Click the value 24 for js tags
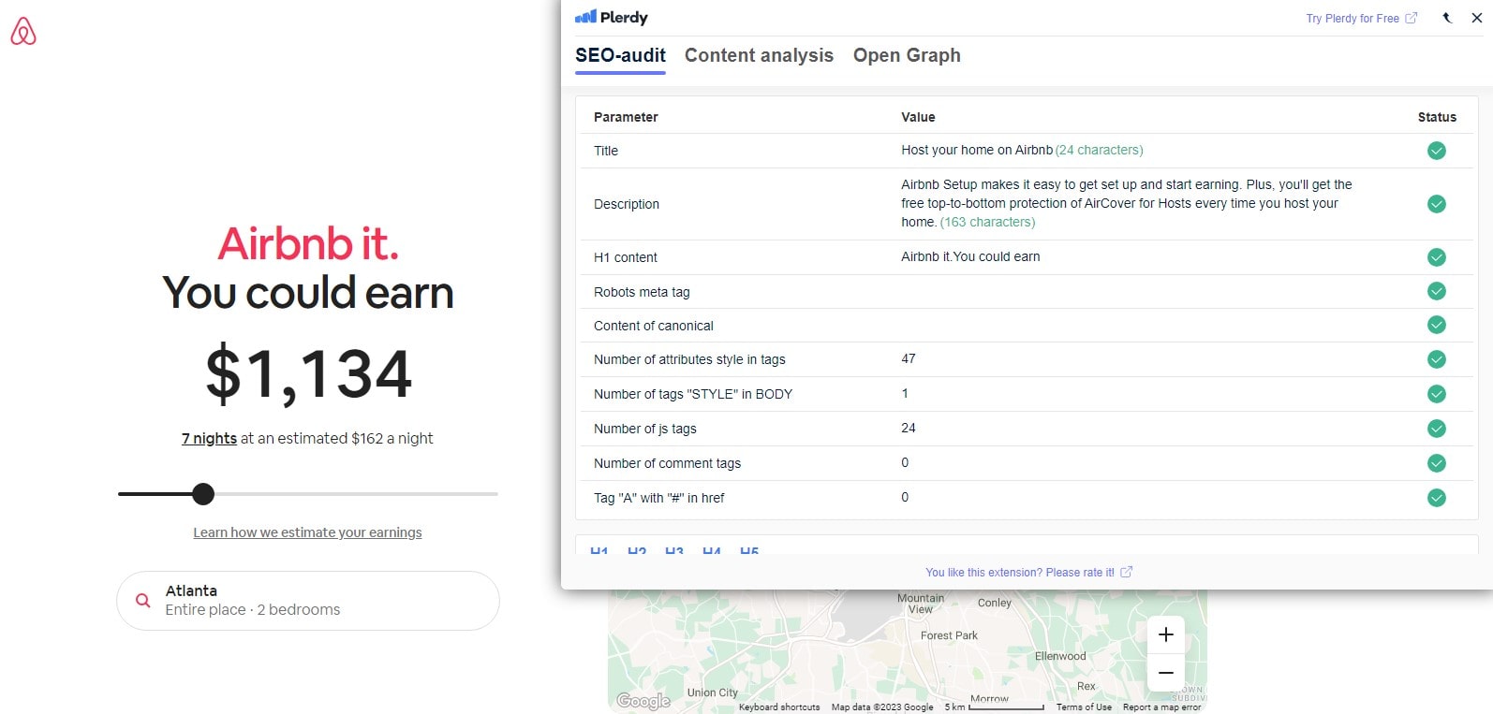This screenshot has height=714, width=1493. point(909,428)
